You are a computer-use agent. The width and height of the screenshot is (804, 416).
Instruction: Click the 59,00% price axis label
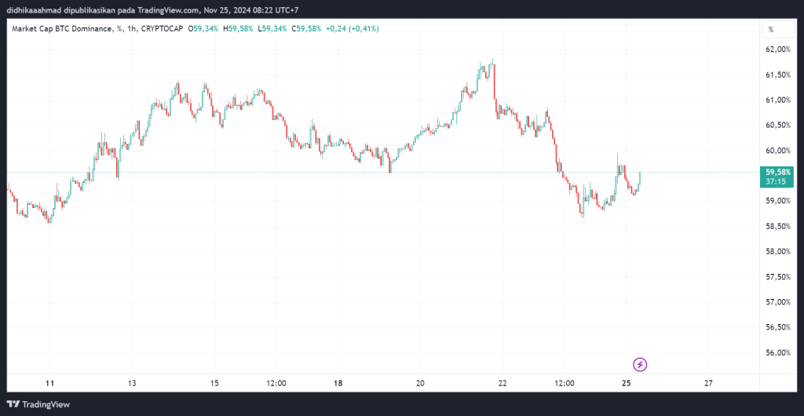(x=778, y=201)
